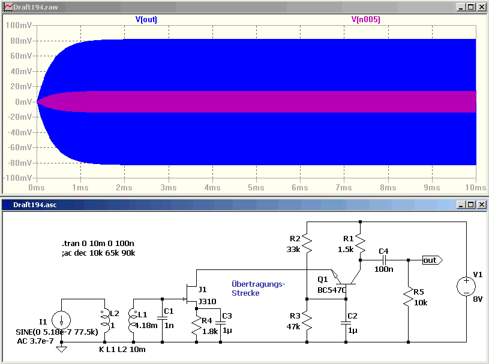Select the BC547C transistor Q1

coord(346,279)
